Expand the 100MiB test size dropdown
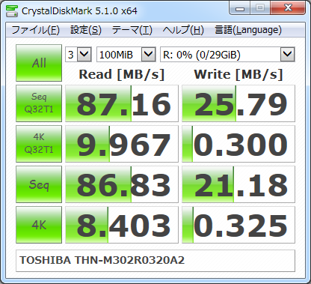This screenshot has height=284, width=311. pos(149,54)
